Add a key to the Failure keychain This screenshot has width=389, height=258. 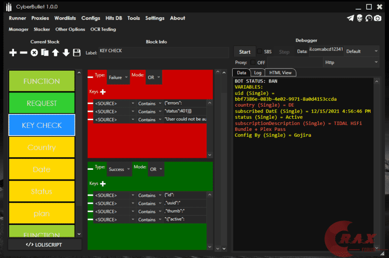coord(103,92)
